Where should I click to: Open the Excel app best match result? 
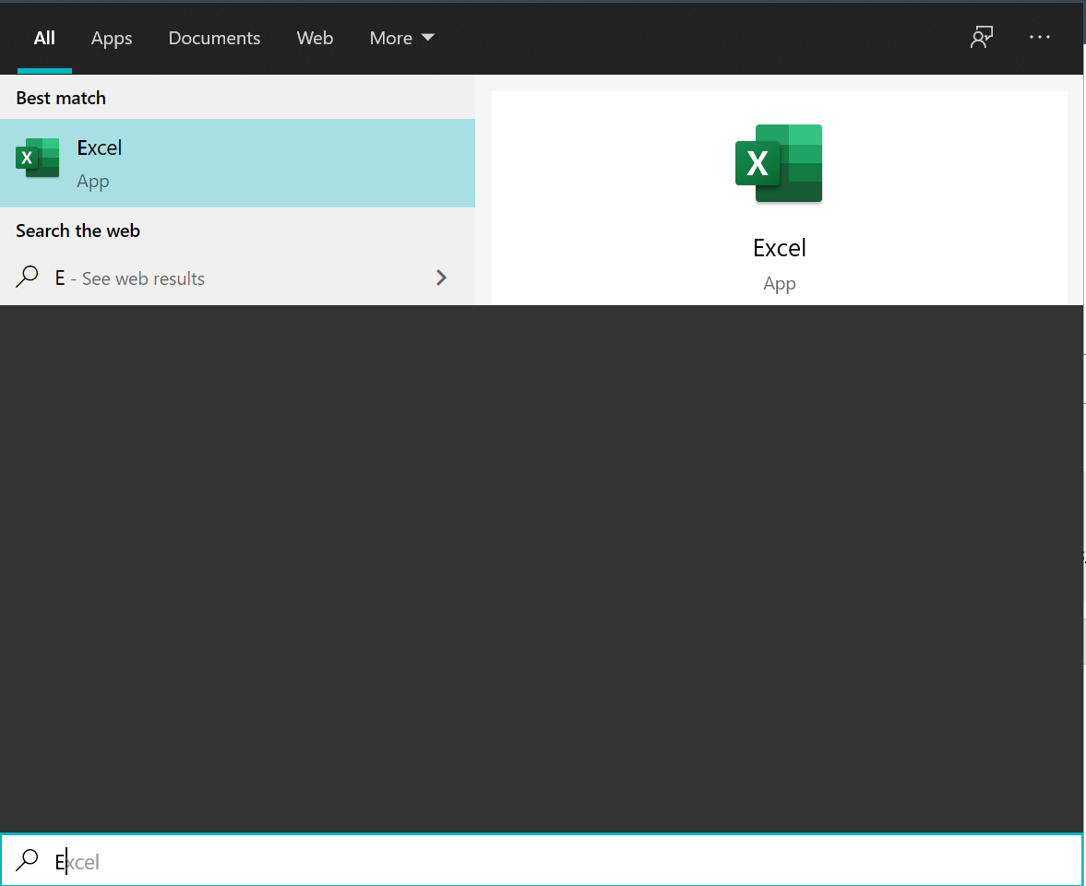click(237, 163)
